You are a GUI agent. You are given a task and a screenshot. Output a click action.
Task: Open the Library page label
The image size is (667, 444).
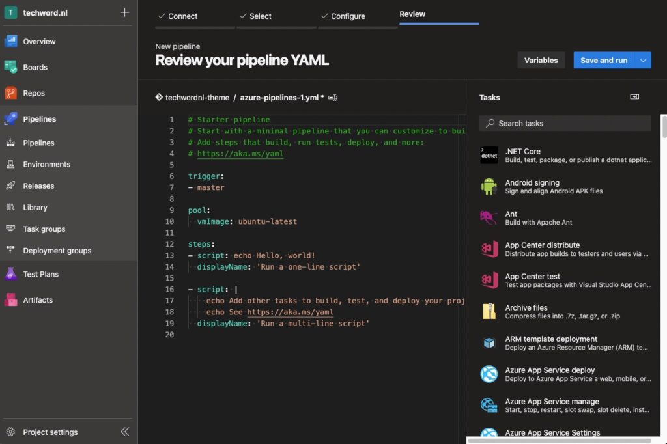[x=35, y=208]
